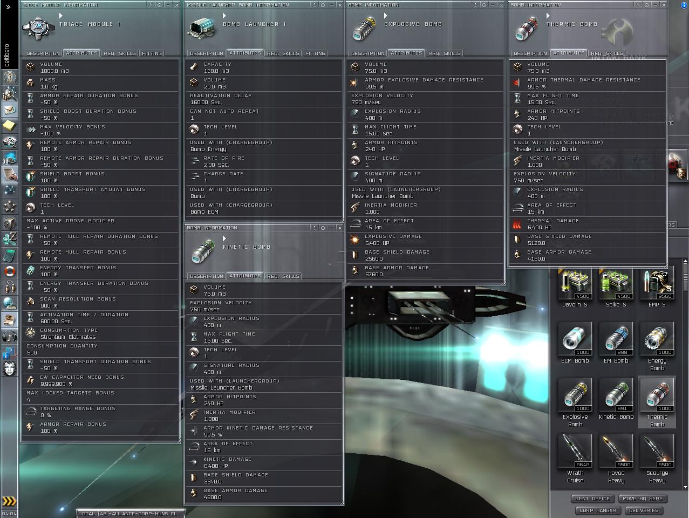The image size is (689, 518).
Task: Open Description tab in Explosive Bomb window
Action: click(368, 53)
